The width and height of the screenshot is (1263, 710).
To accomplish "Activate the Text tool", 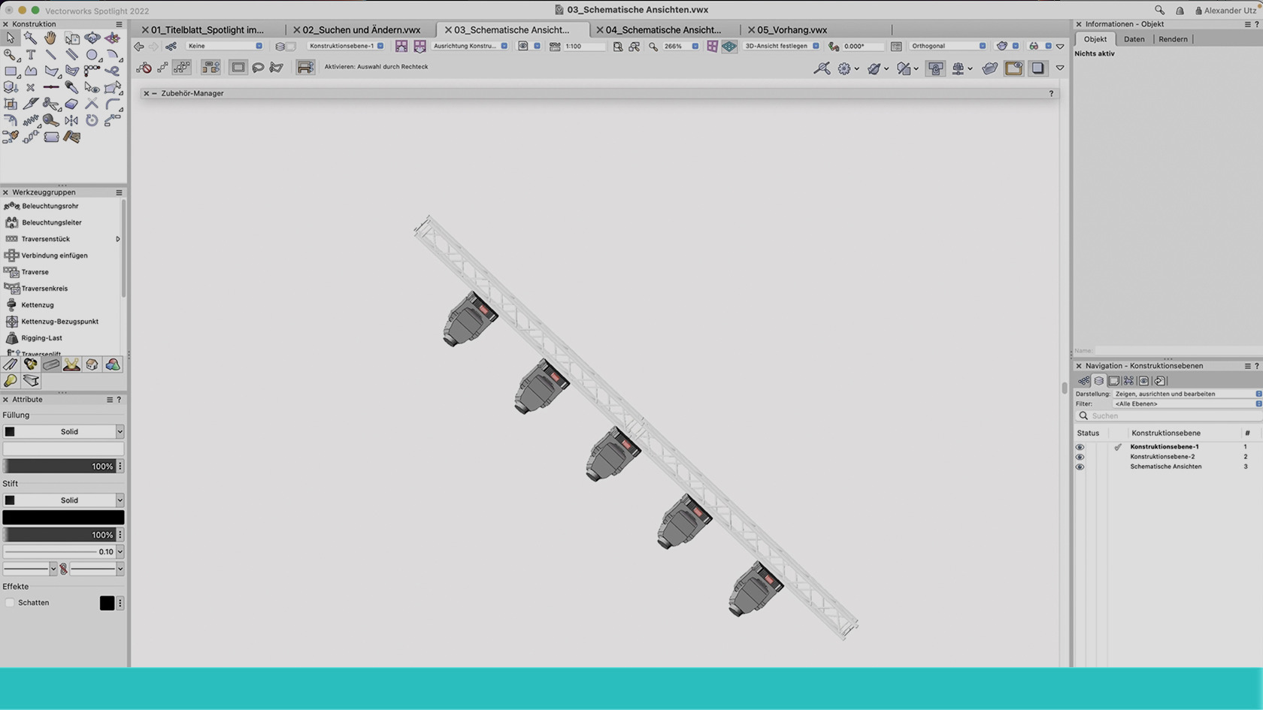I will click(x=31, y=55).
